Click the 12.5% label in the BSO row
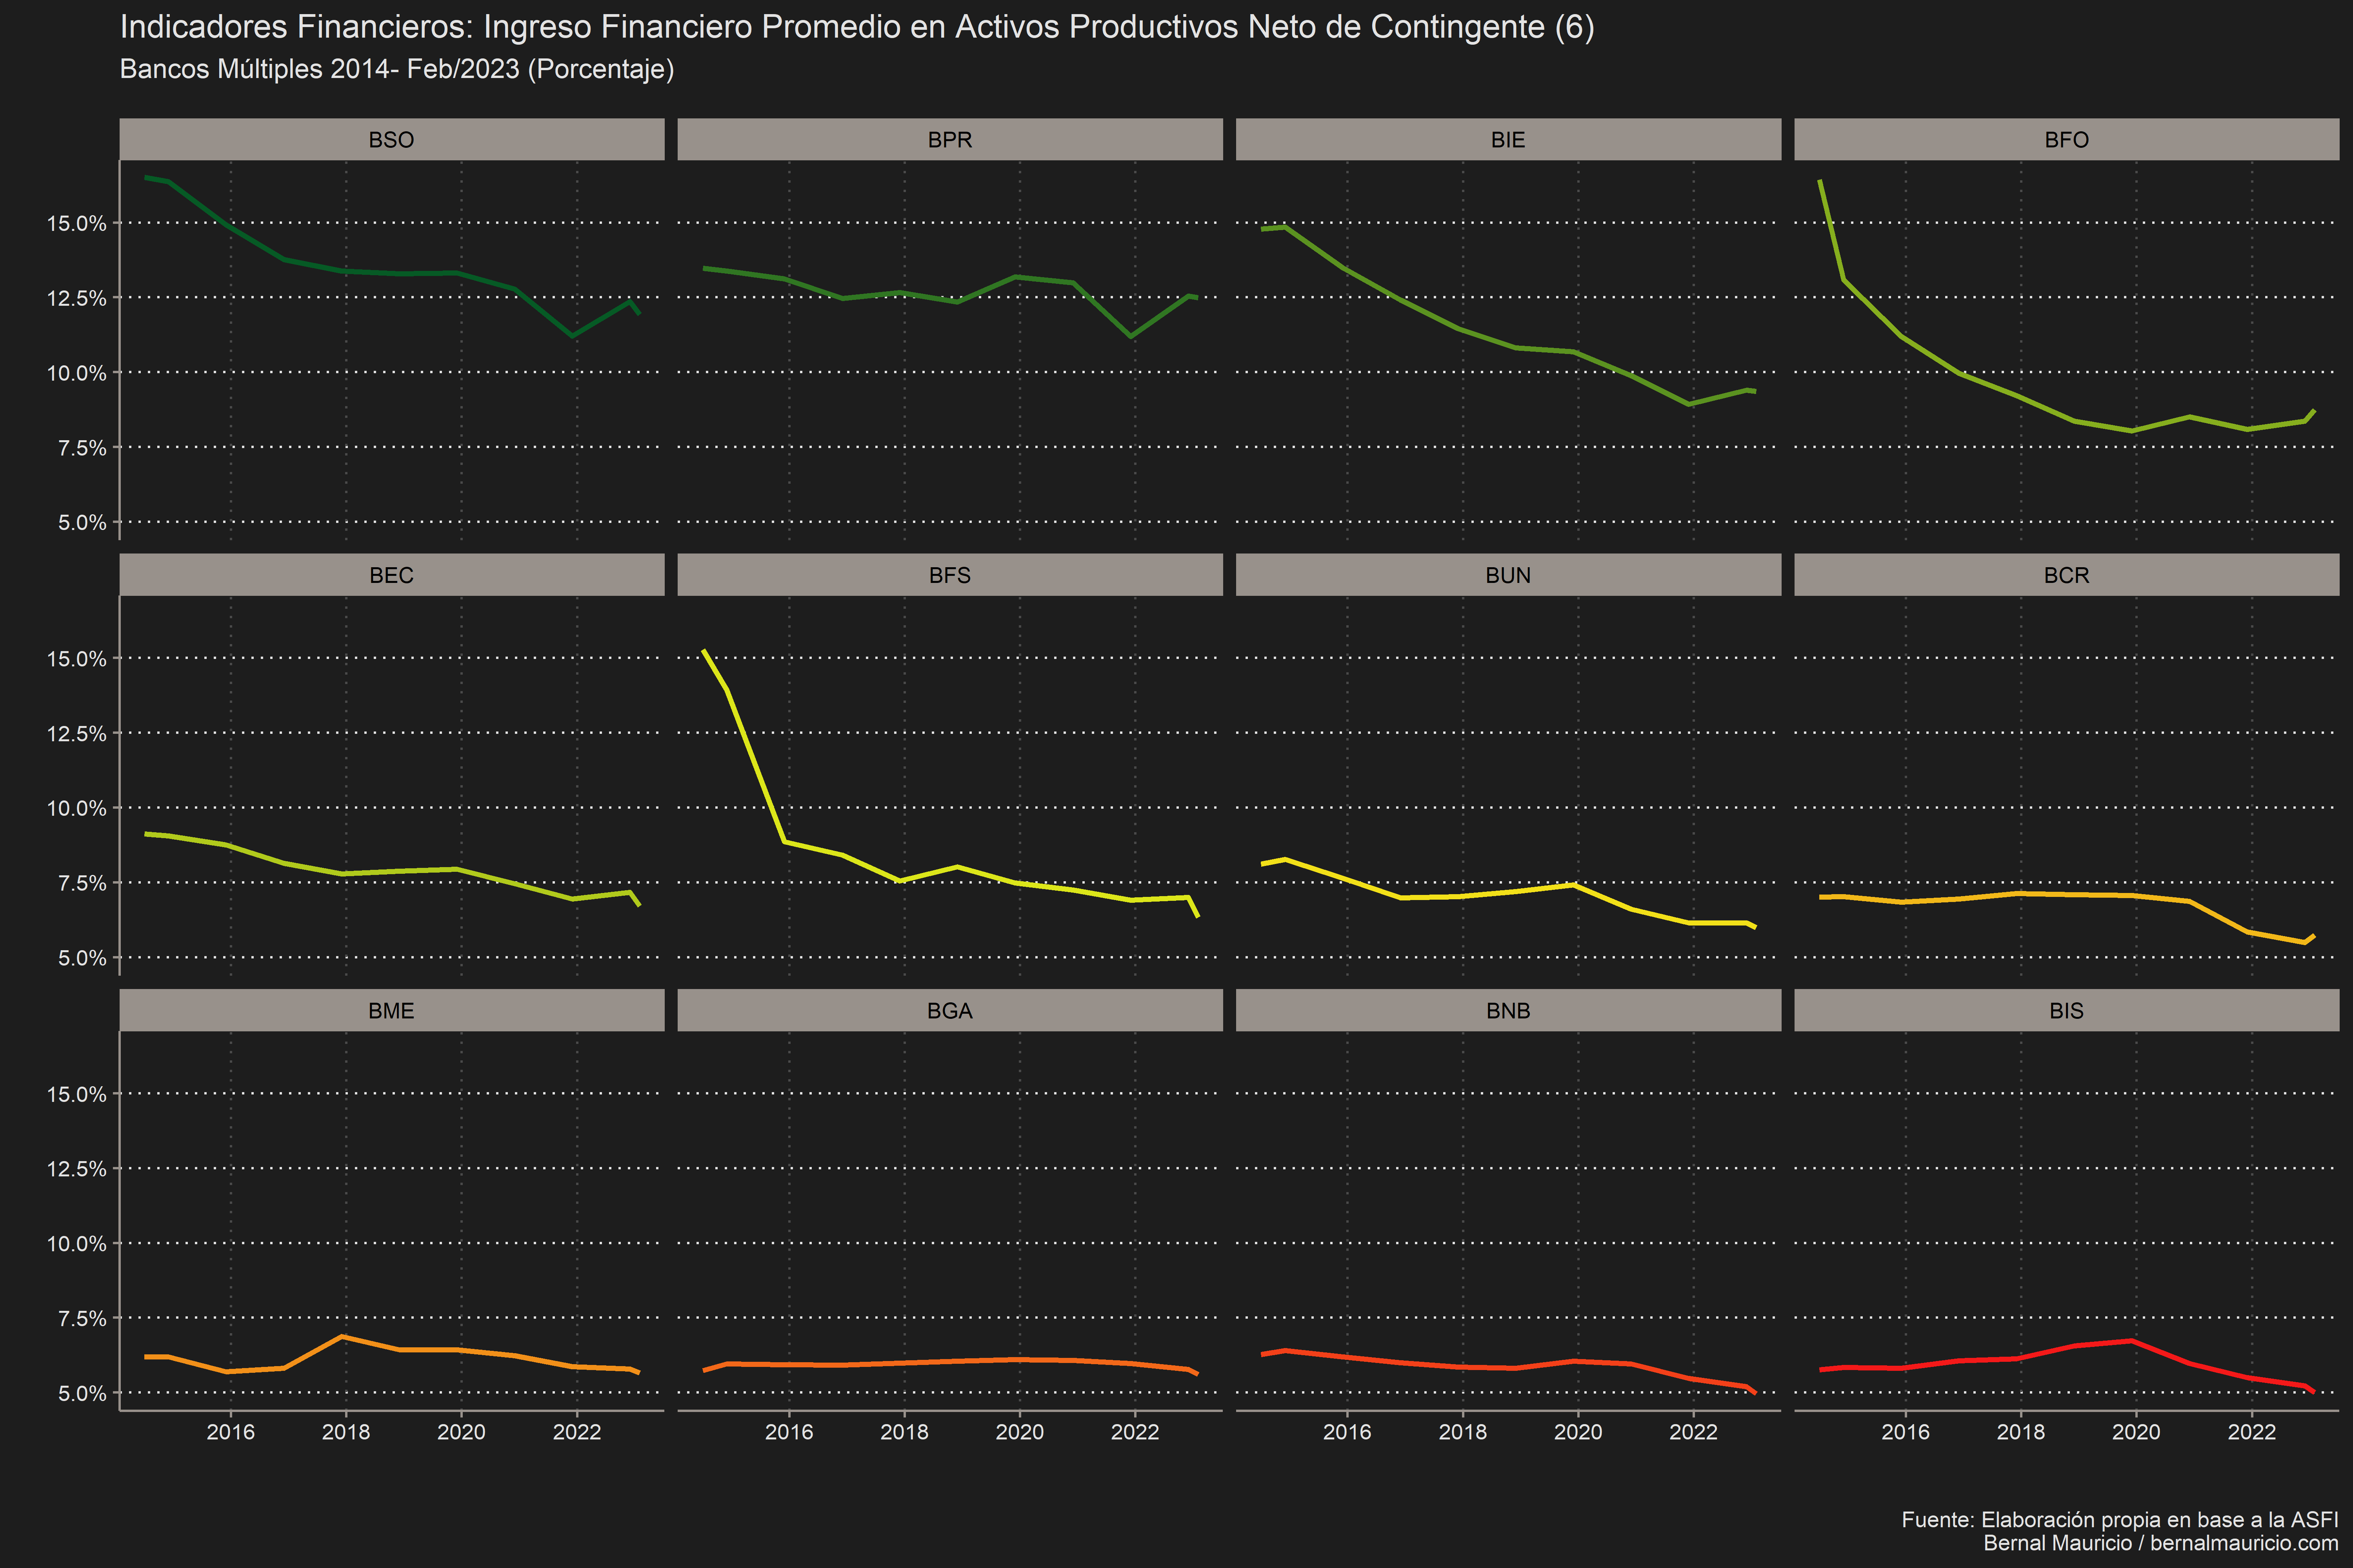 coord(76,298)
